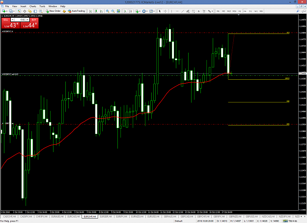Switch chart to M1 timeframe
Image resolution: width=307 pixels, height=223 pixels.
pos(218,11)
